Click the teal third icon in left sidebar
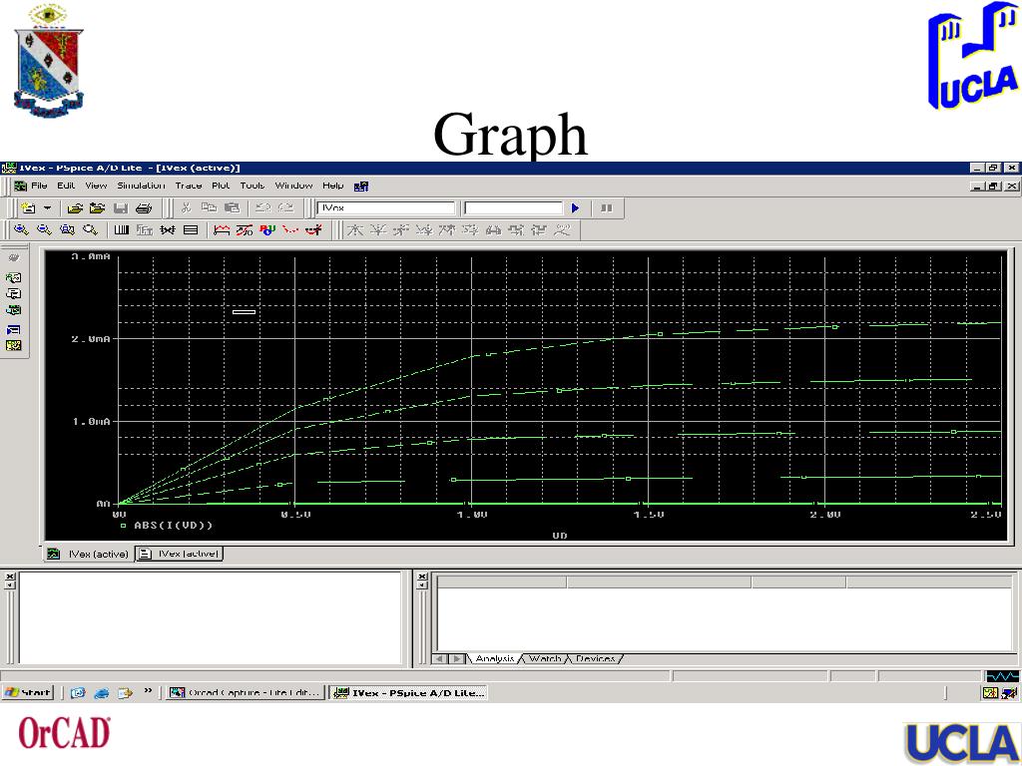This screenshot has width=1022, height=766. pos(14,310)
